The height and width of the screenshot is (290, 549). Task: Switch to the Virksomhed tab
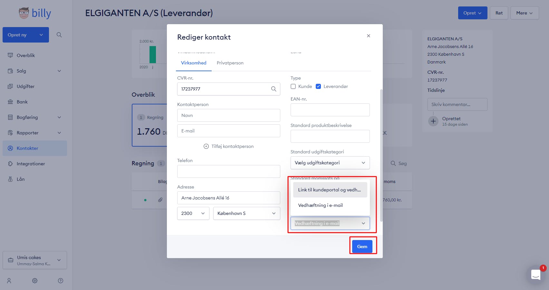[x=194, y=63]
